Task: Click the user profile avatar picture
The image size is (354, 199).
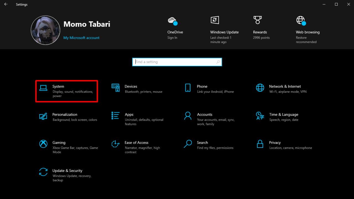Action: (x=46, y=30)
